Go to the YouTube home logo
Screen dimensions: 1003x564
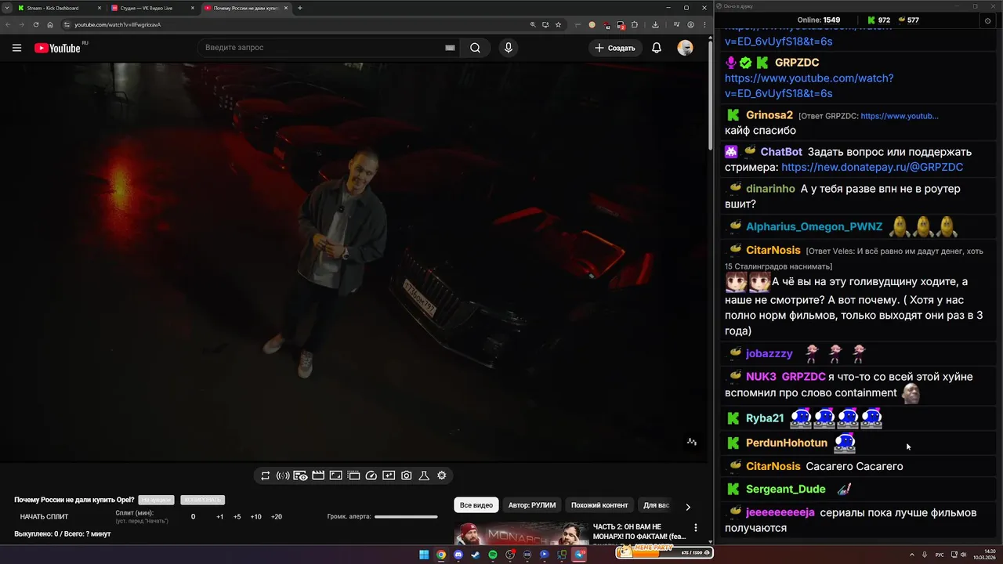[57, 48]
